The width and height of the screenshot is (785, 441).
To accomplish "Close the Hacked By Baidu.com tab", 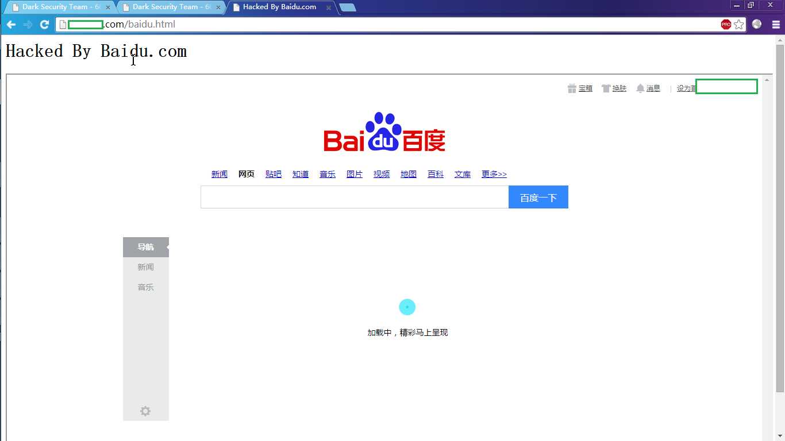I will (329, 7).
